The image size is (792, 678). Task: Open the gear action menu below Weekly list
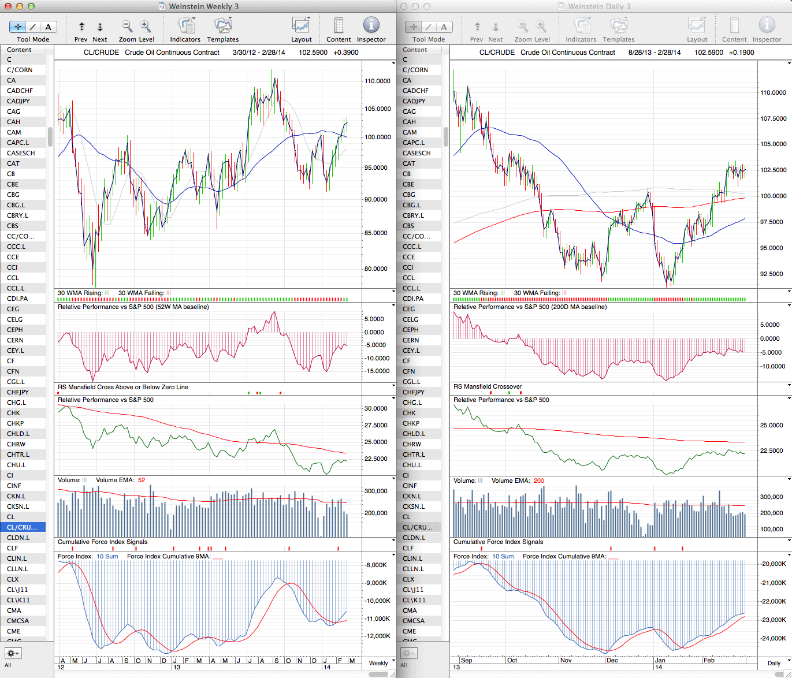click(13, 653)
